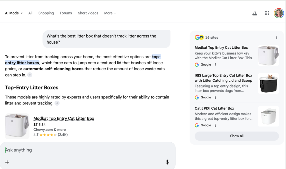Open the Modkat Top Entry Cat Litter Box link
This screenshot has height=169, width=286.
(x=64, y=118)
